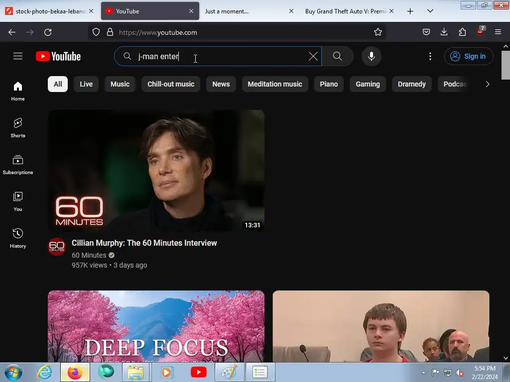
Task: Close the Grand Theft Auto tab
Action: coord(391,11)
